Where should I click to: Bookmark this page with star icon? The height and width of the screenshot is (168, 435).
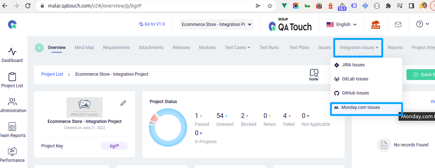pyautogui.click(x=270, y=6)
